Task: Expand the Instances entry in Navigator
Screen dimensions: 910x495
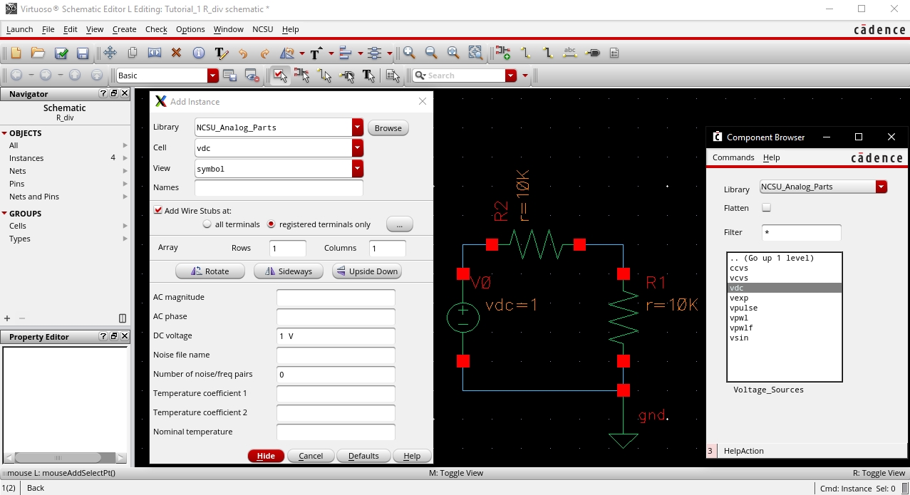Action: [x=125, y=158]
